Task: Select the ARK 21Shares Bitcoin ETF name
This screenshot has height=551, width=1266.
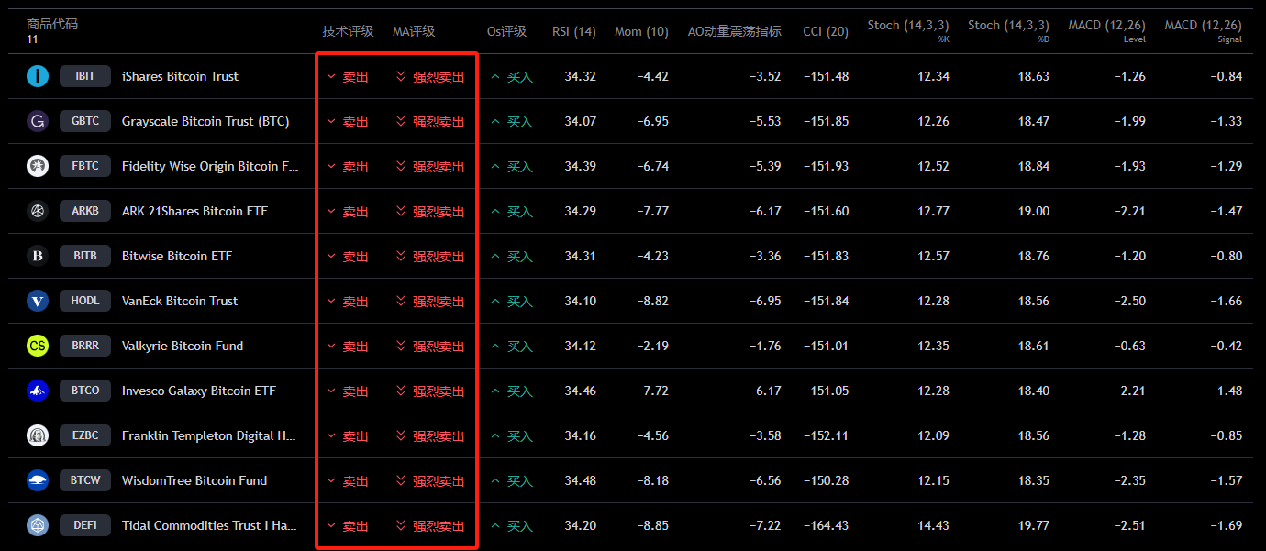Action: pos(194,211)
